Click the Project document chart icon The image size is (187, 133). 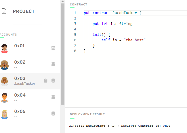point(4,11)
